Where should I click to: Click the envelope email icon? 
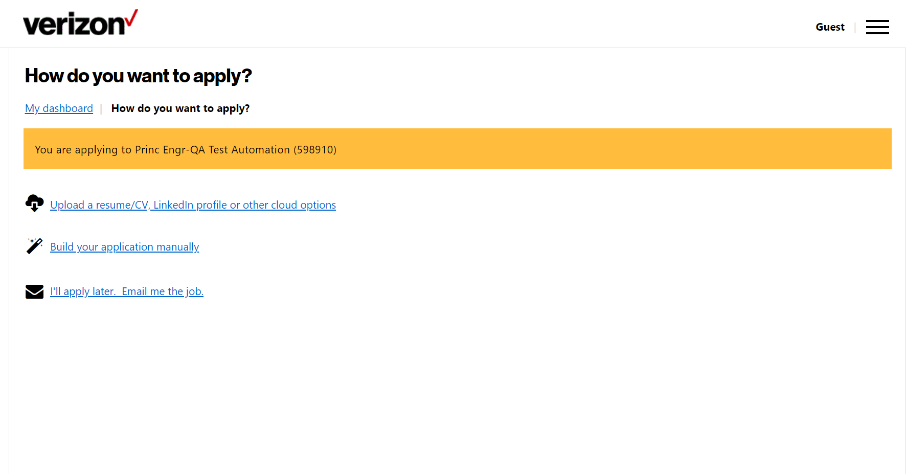34,291
